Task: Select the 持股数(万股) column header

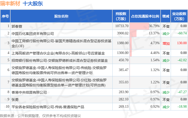Action: [x=121, y=16]
